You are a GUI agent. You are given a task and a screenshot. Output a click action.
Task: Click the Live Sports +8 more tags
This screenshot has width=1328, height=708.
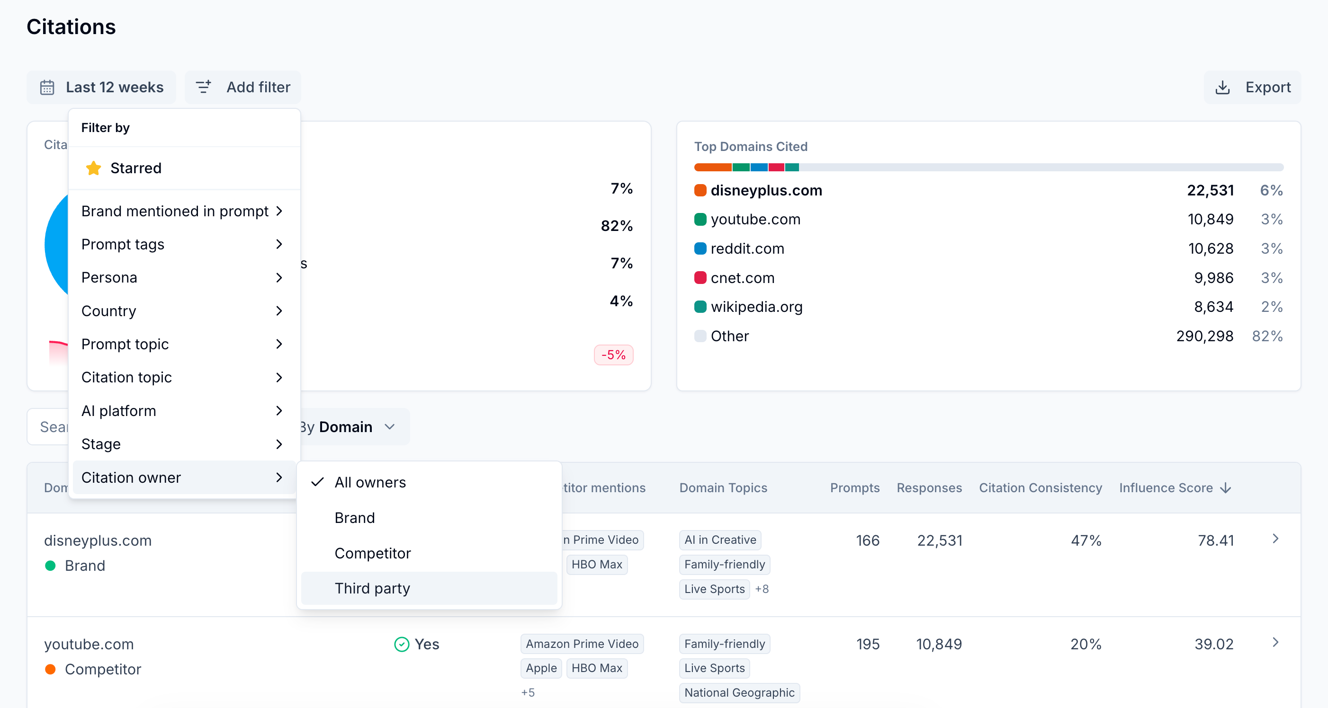click(762, 589)
